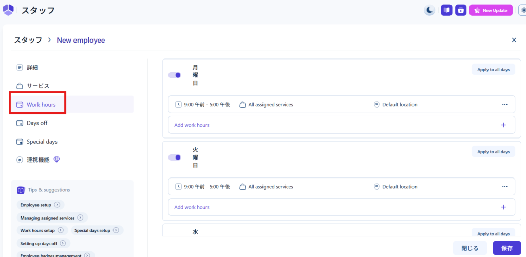Open the video tutorials icon
This screenshot has height=257, width=526.
coord(461,10)
